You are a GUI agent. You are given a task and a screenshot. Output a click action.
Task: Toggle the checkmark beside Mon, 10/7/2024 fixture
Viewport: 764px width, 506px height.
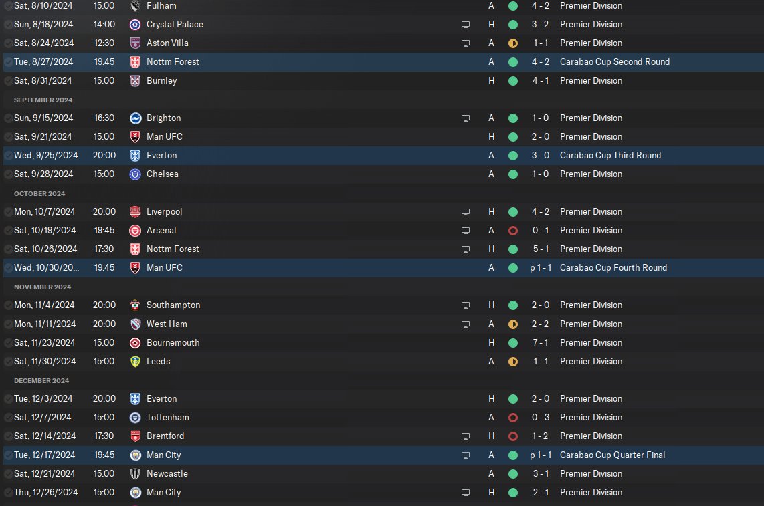point(8,212)
